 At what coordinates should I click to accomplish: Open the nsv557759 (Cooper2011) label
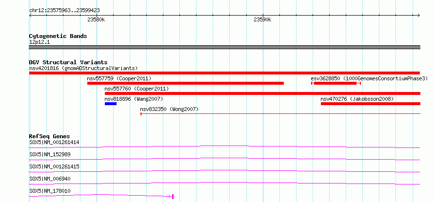point(119,78)
